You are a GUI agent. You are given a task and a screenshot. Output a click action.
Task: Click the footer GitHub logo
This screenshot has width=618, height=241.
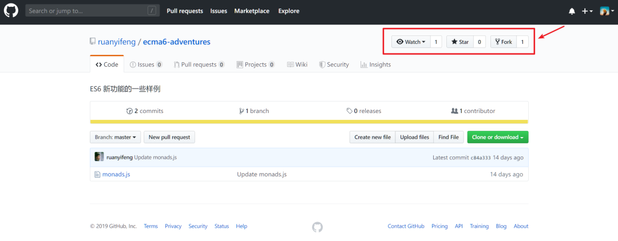(317, 227)
